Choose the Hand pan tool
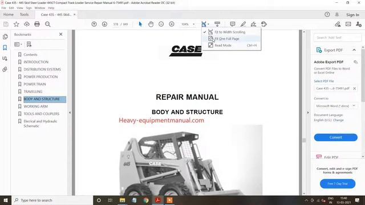Screen dimensions: 365x205 coord(151,24)
